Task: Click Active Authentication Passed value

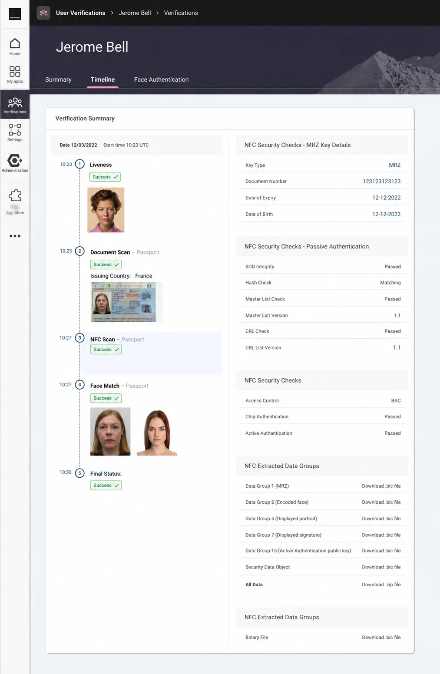Action: click(x=393, y=433)
